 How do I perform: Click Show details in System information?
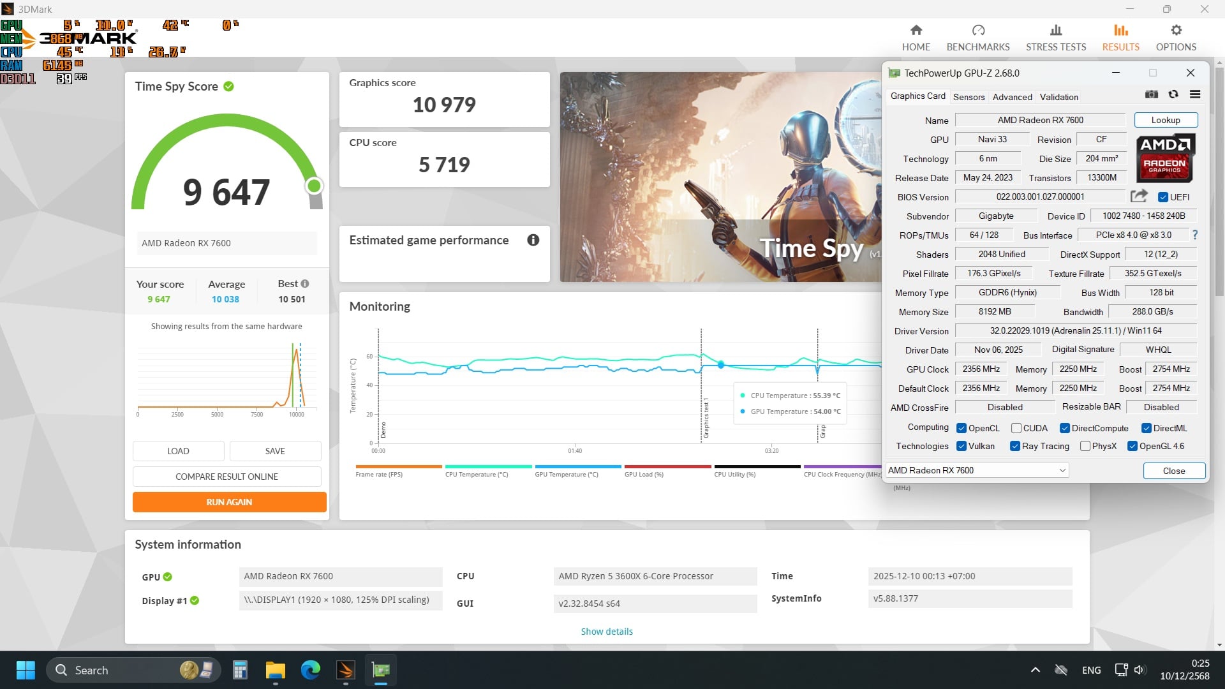pos(607,632)
